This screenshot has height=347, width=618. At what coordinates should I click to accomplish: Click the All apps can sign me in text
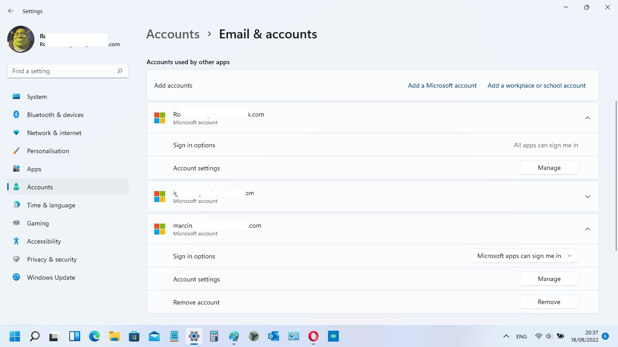pos(546,145)
